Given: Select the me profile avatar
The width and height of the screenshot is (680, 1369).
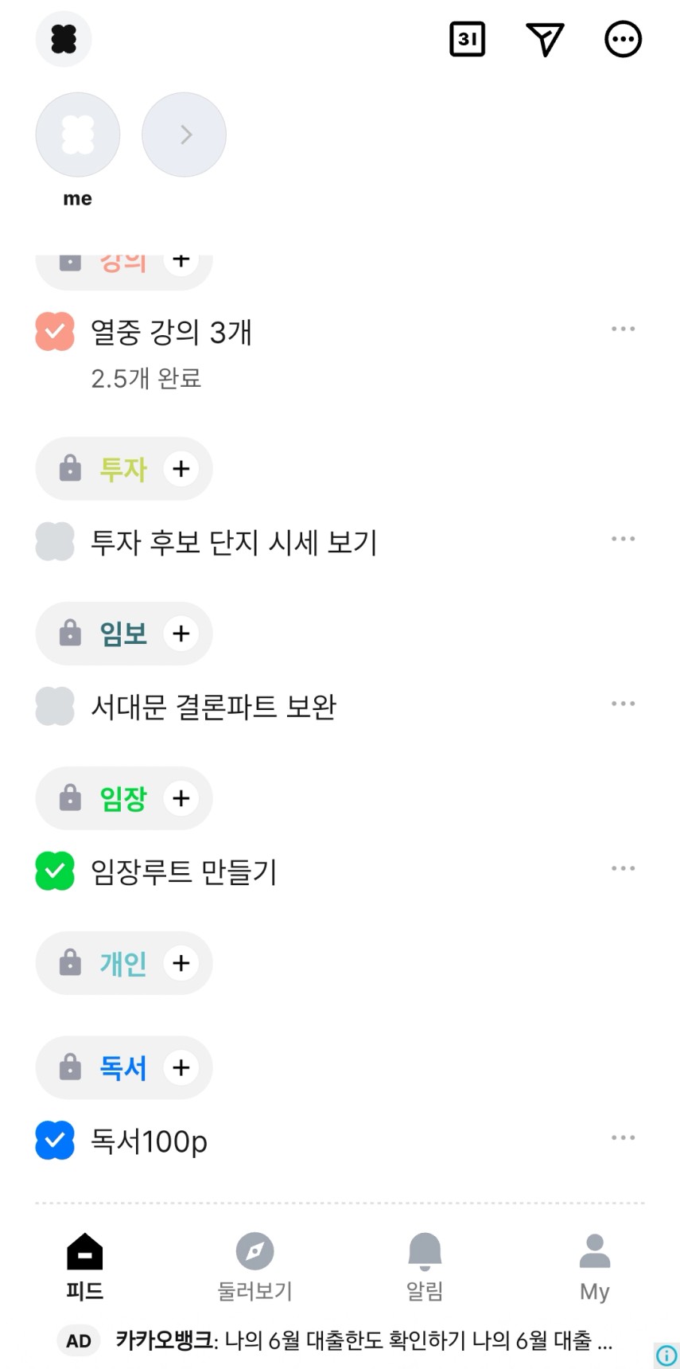Looking at the screenshot, I should coord(78,135).
